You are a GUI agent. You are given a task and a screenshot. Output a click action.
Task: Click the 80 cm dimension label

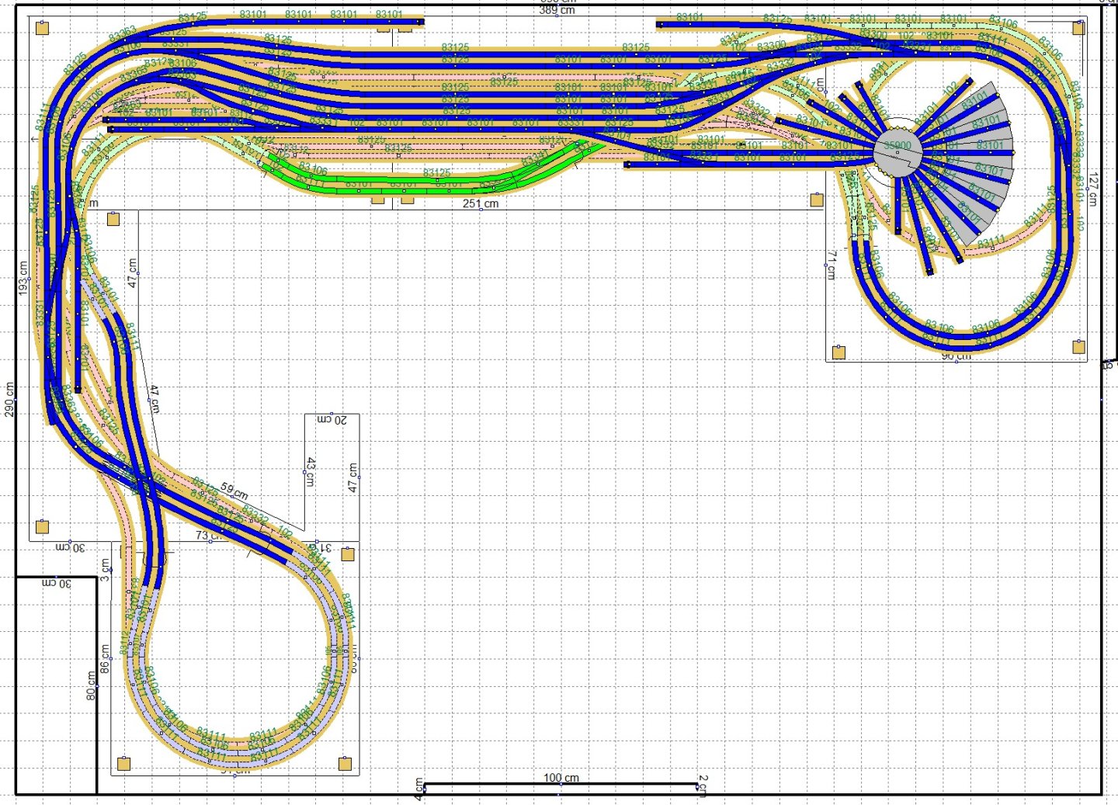tap(92, 686)
